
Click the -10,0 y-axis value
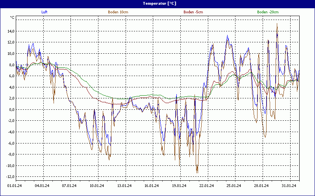pos(10,165)
